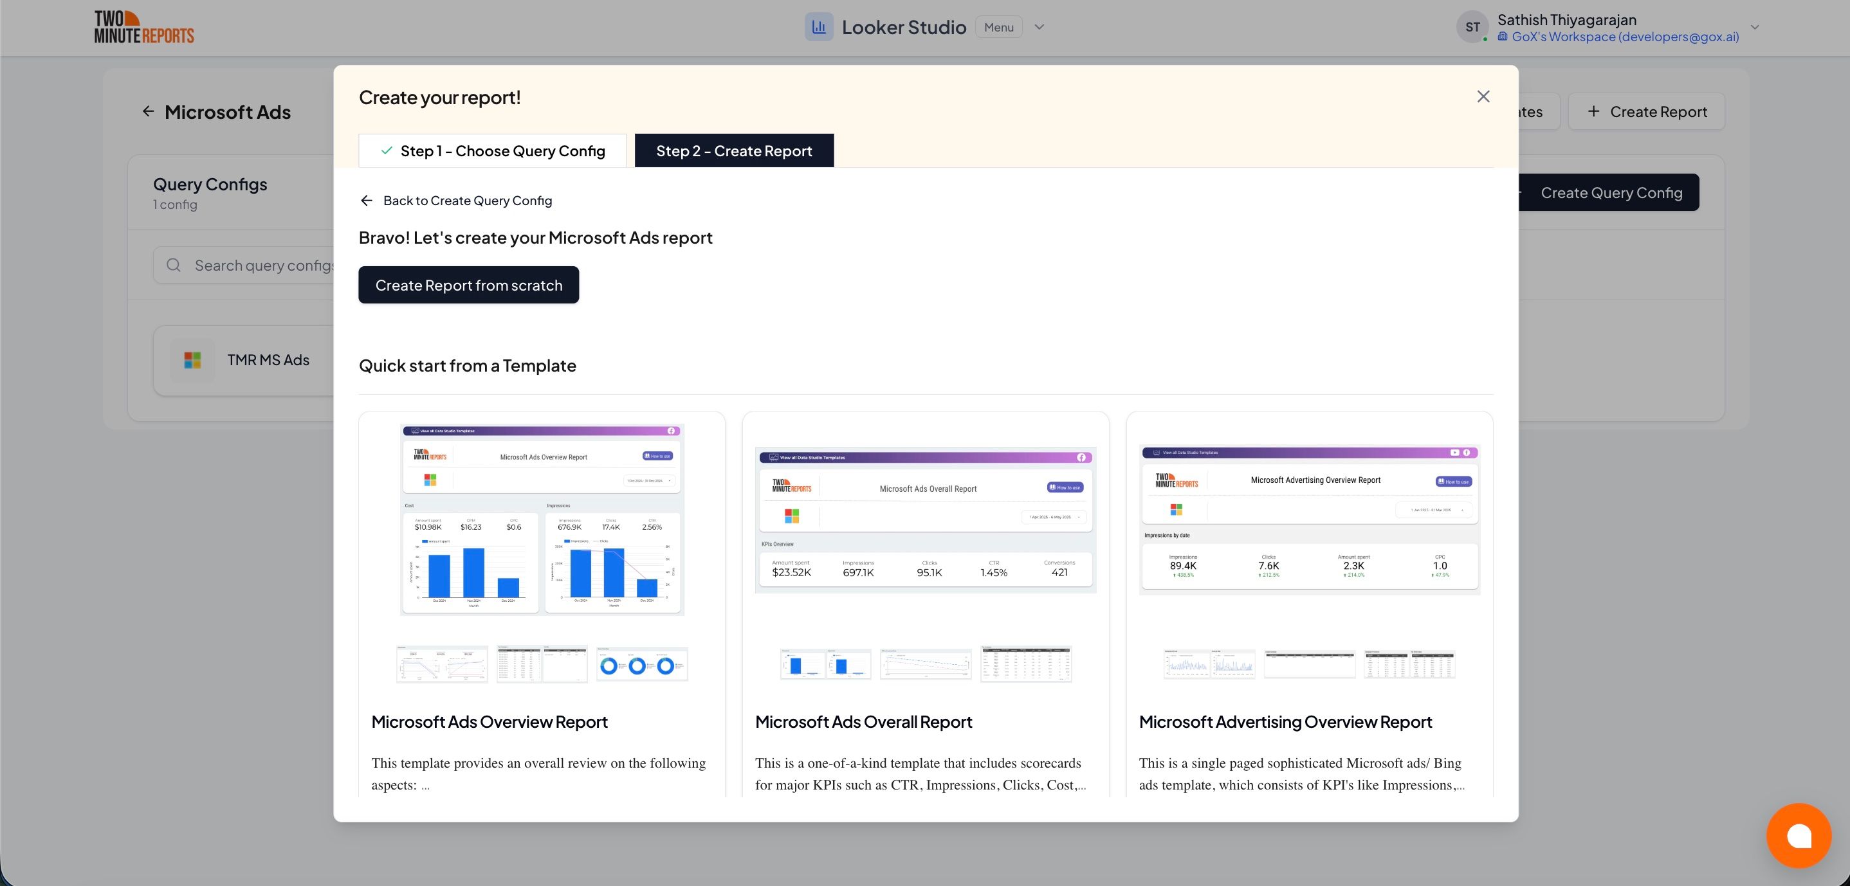Switch to Step 1 – Choose Query Config
This screenshot has width=1850, height=886.
point(493,151)
